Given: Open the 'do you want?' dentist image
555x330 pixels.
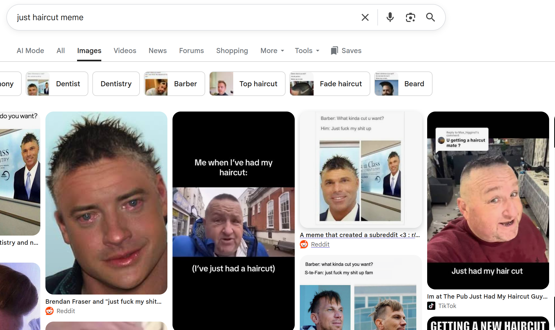Looking at the screenshot, I should tap(20, 174).
